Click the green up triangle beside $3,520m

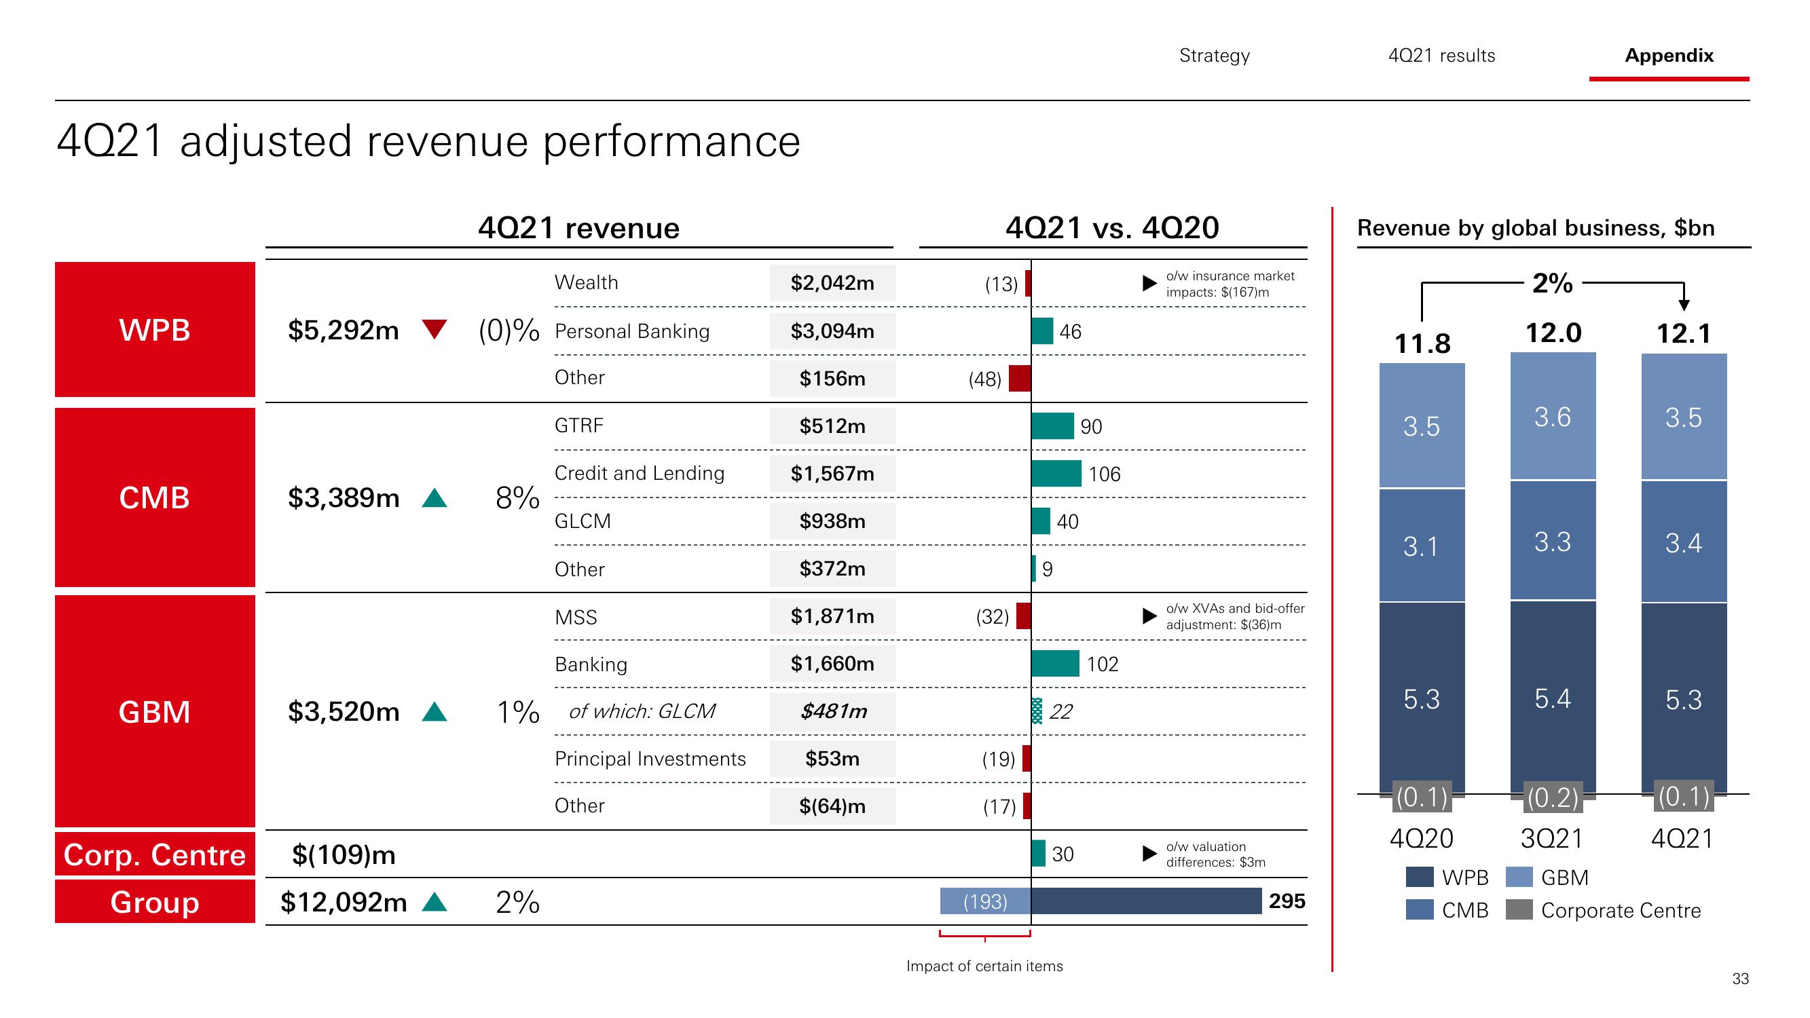(x=435, y=712)
